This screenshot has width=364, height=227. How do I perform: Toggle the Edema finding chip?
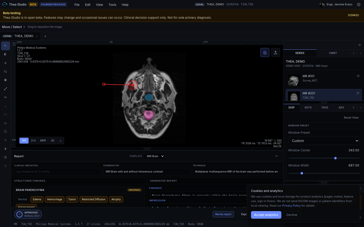click(37, 199)
